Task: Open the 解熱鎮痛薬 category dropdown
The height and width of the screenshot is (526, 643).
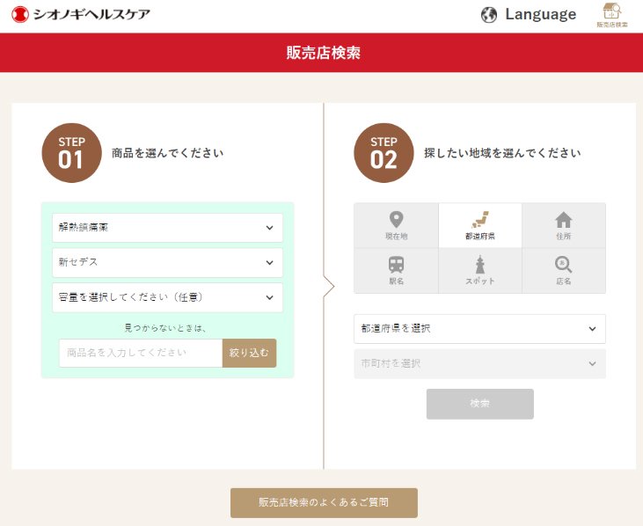Action: [x=167, y=228]
